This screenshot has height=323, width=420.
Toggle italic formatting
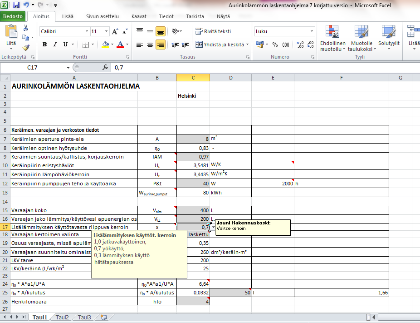click(55, 45)
